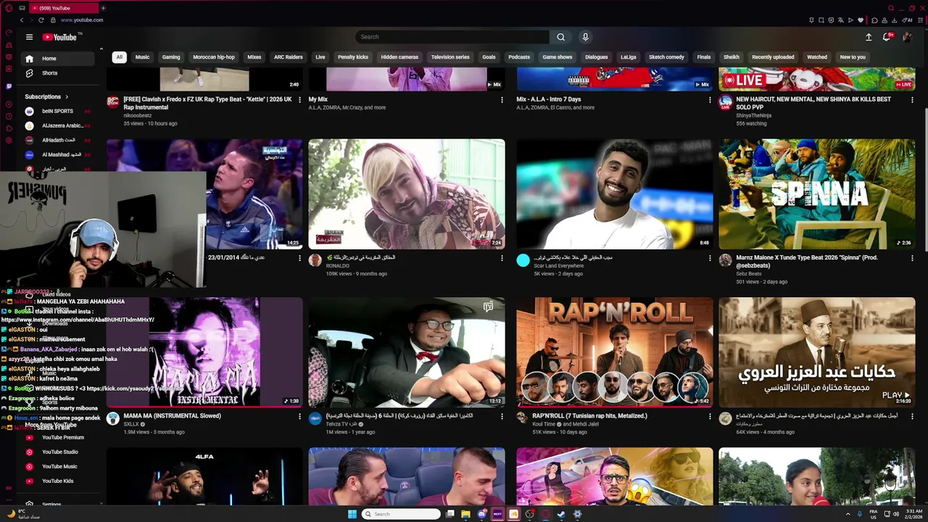This screenshot has width=928, height=522.
Task: Select the Moroccan hip-hop chip
Action: [x=214, y=57]
